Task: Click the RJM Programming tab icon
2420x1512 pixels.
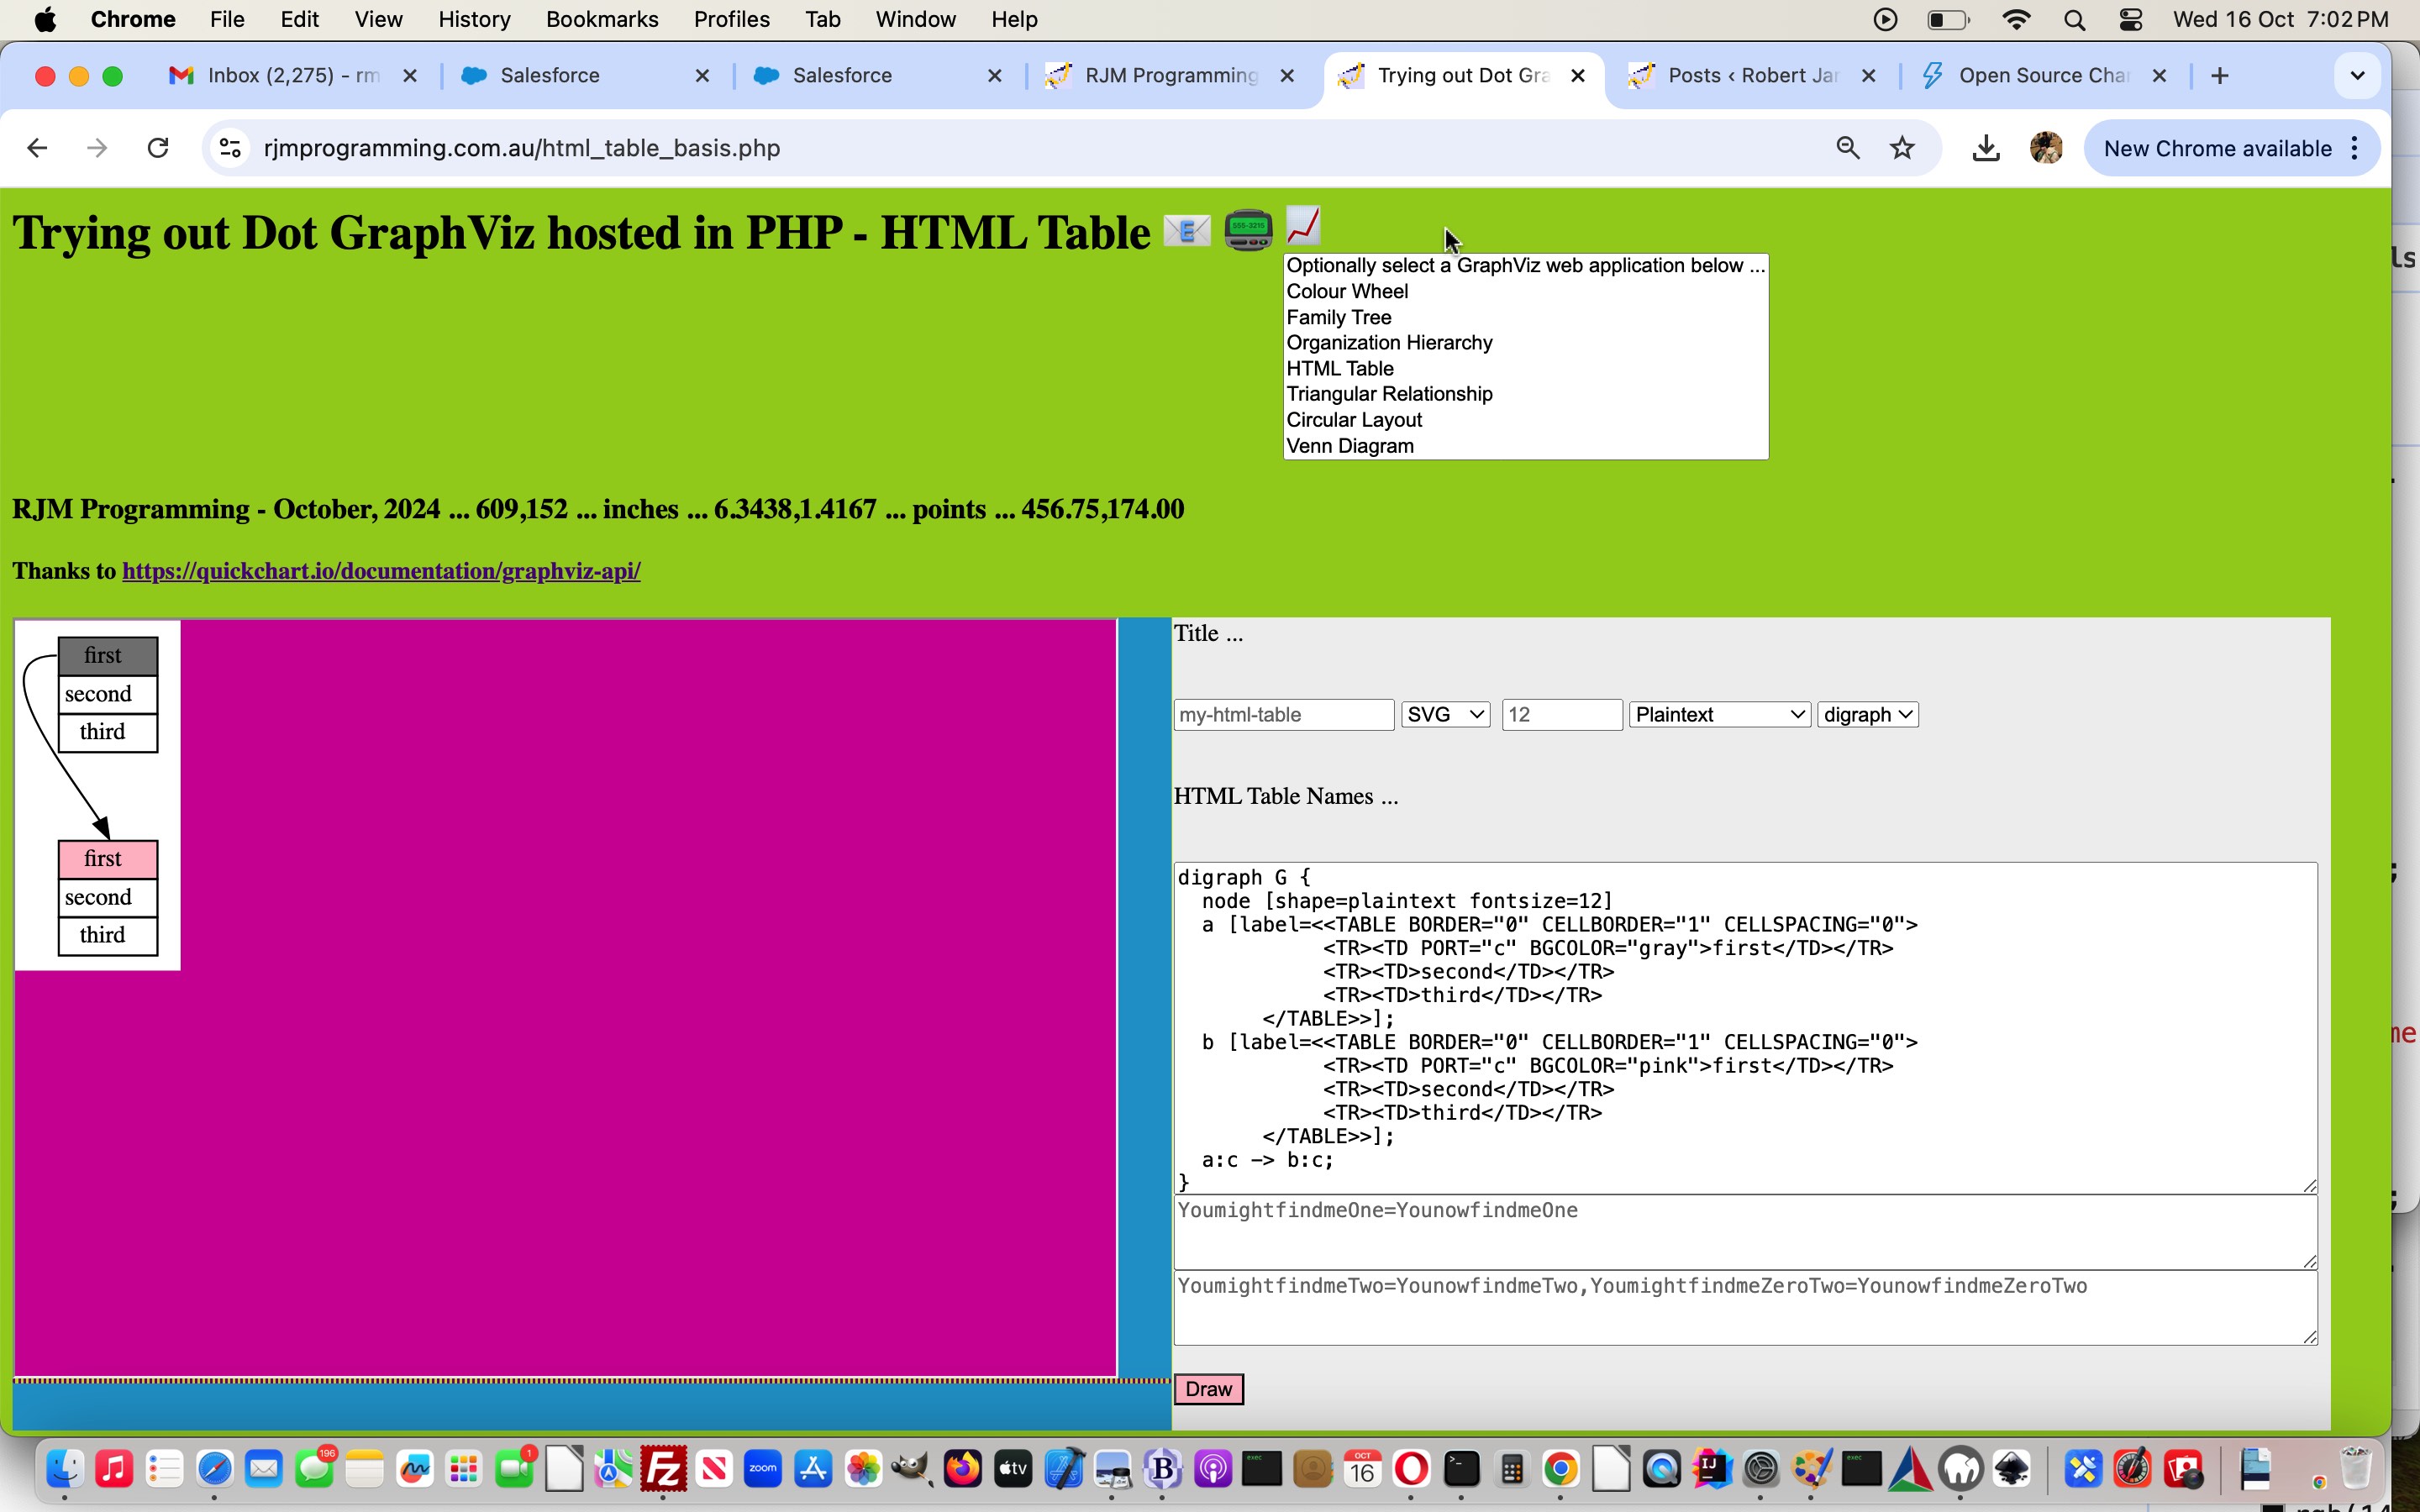Action: point(1058,73)
